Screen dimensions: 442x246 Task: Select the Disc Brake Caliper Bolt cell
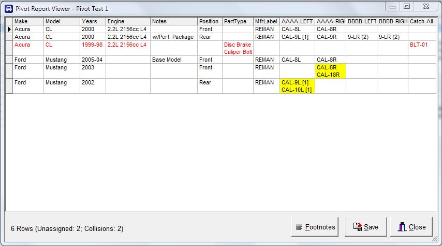click(x=237, y=48)
